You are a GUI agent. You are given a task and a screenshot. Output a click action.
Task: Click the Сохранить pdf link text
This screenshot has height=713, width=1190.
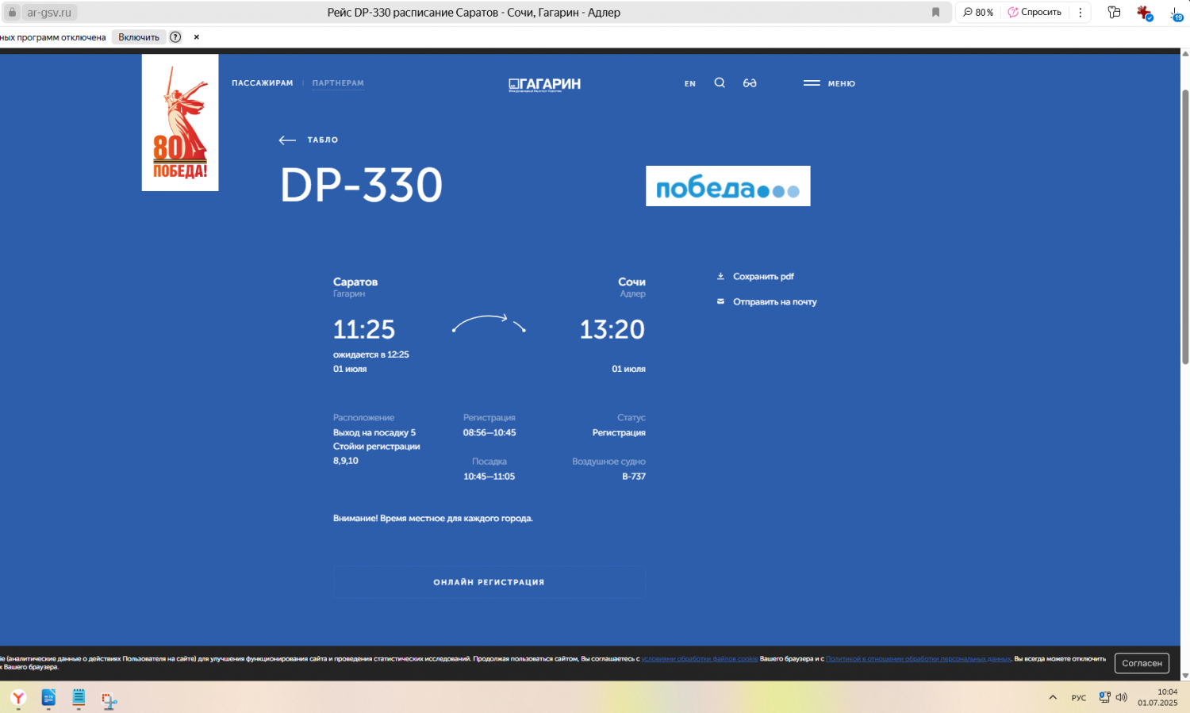763,277
